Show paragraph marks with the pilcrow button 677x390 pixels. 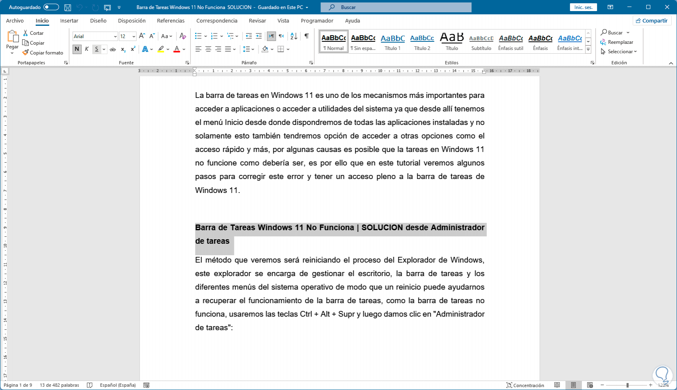[306, 36]
